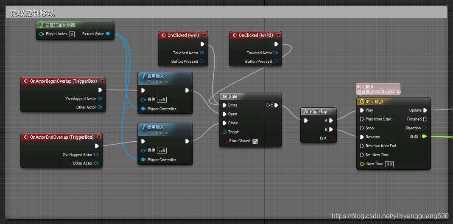Click the Gate Enter pin
The image size is (453, 224).
tap(225, 105)
